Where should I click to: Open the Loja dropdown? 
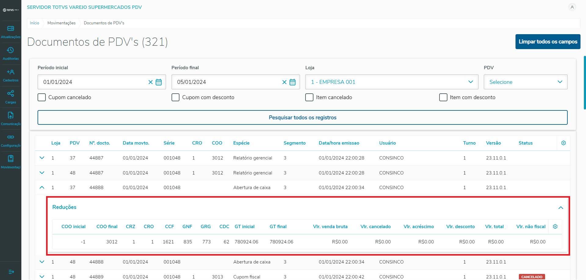tap(392, 82)
